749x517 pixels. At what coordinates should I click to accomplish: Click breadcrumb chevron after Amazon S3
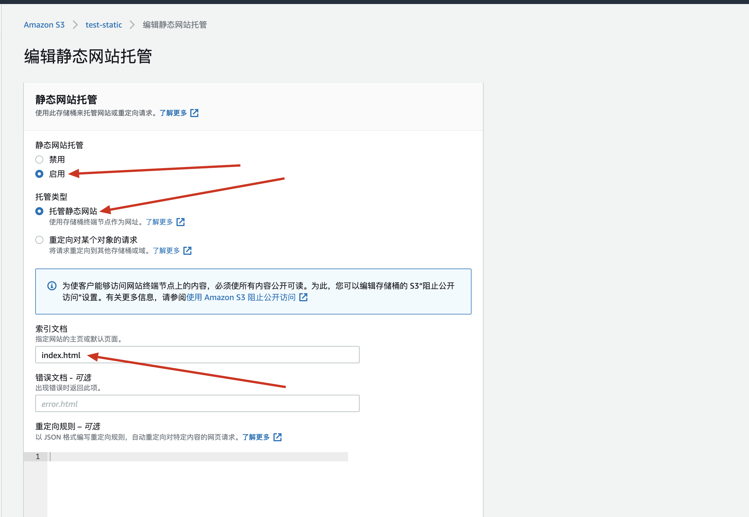click(x=75, y=25)
